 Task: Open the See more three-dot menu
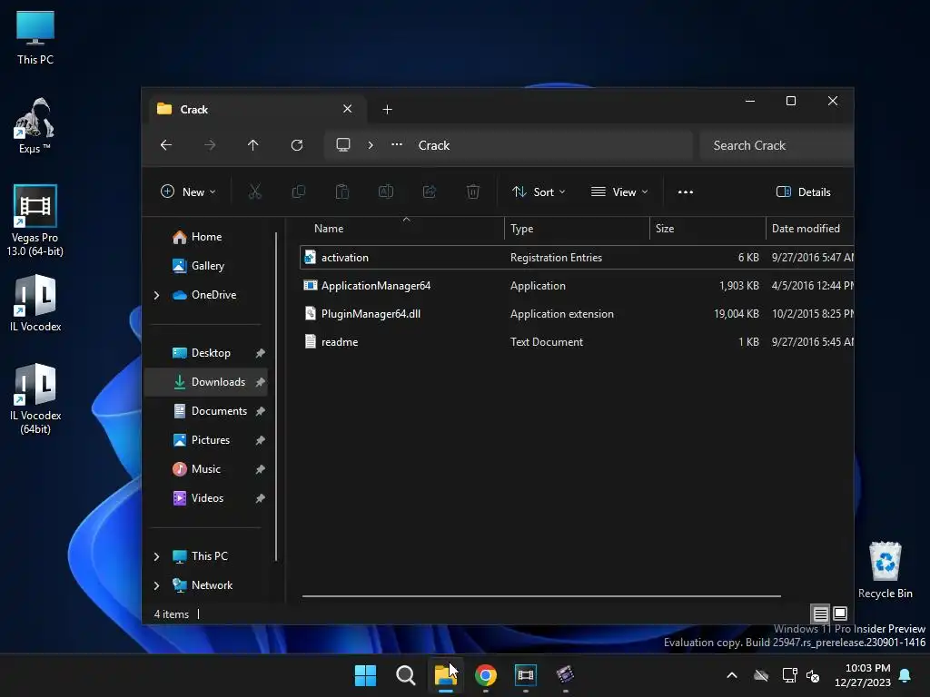(x=686, y=192)
